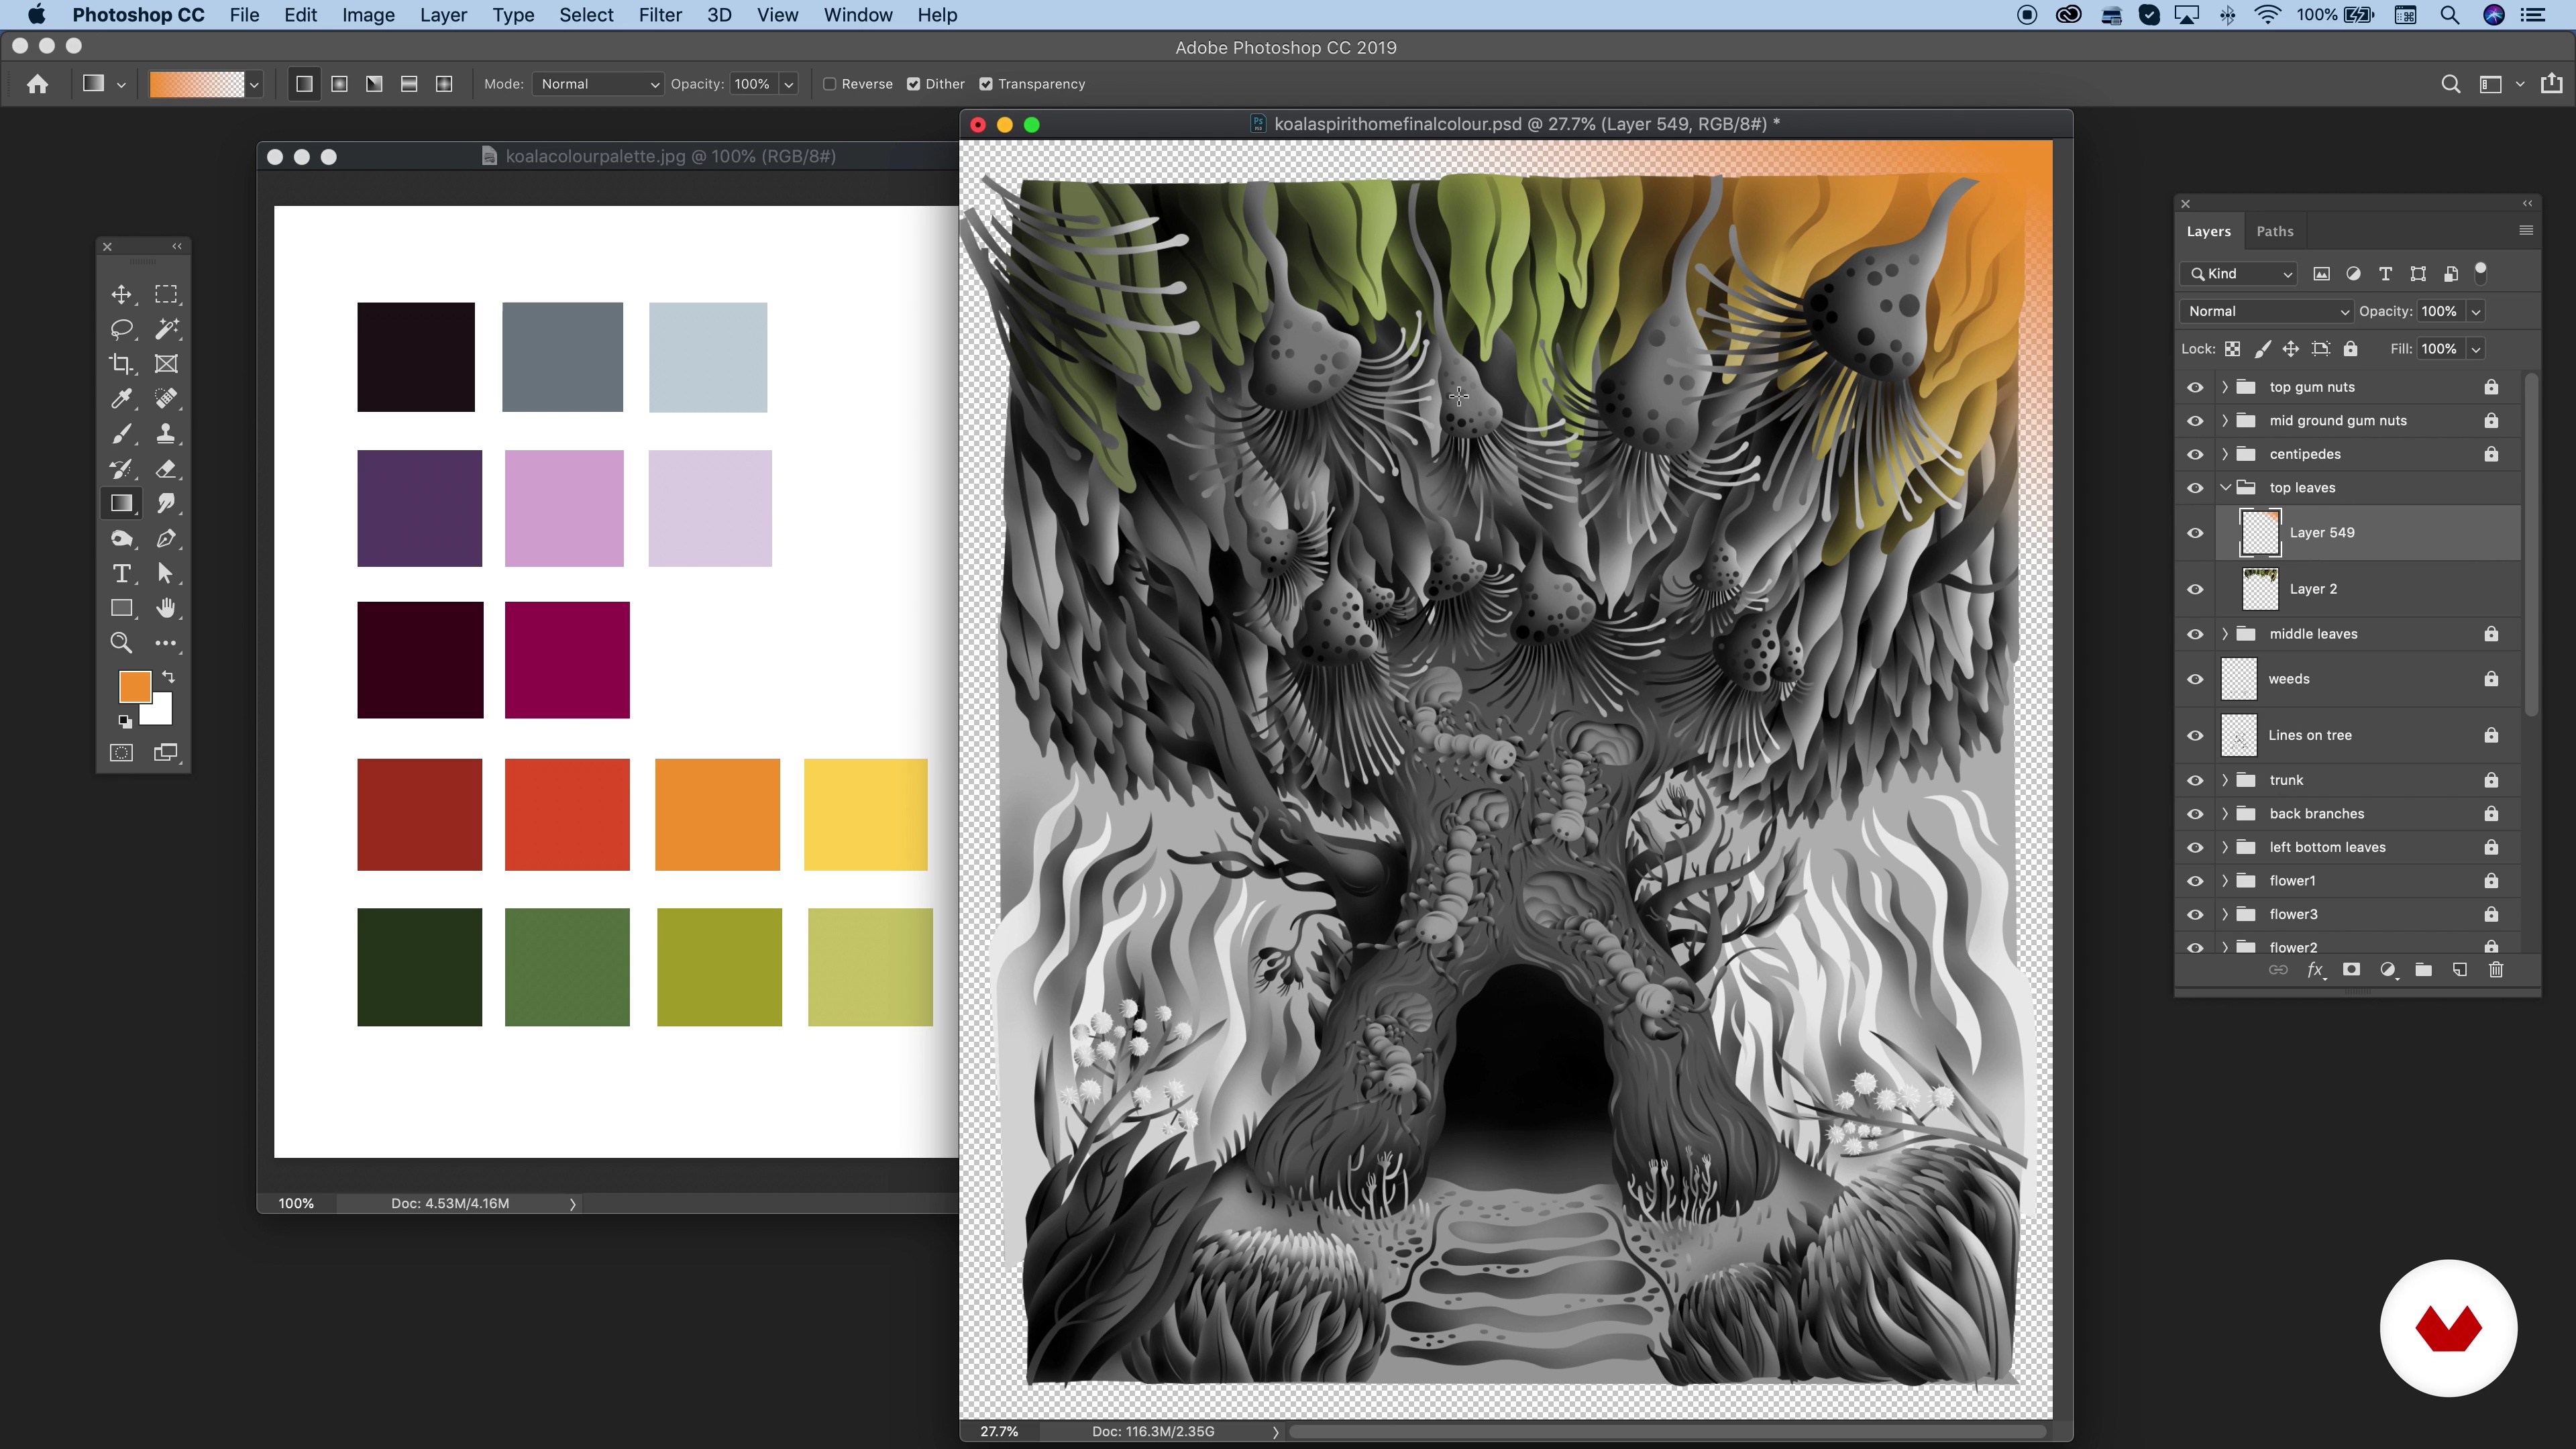
Task: Select the Clone Stamp tool
Action: coord(166,434)
